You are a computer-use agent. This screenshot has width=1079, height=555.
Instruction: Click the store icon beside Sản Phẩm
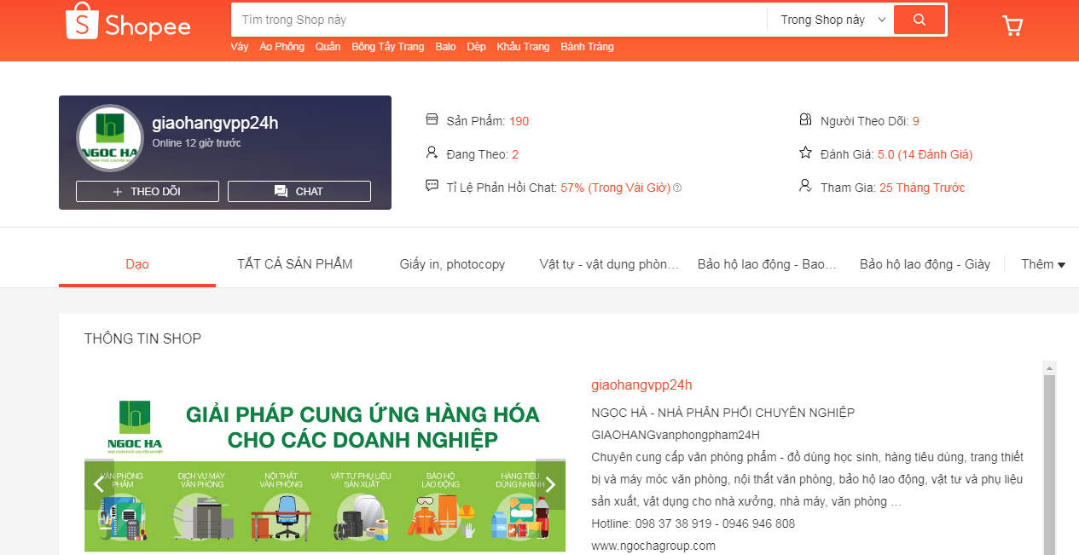(x=432, y=119)
